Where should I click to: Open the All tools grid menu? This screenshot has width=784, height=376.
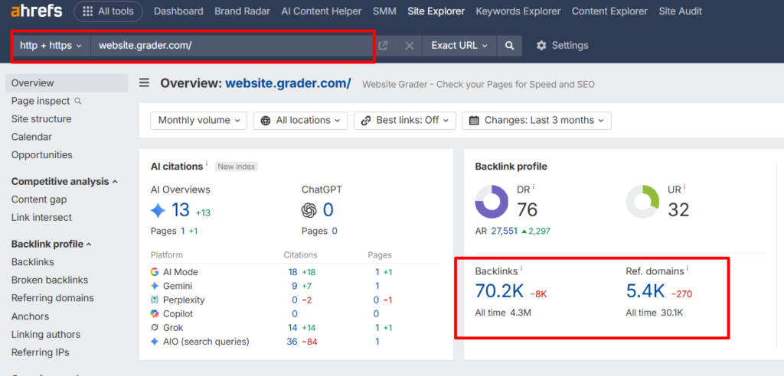pyautogui.click(x=108, y=11)
